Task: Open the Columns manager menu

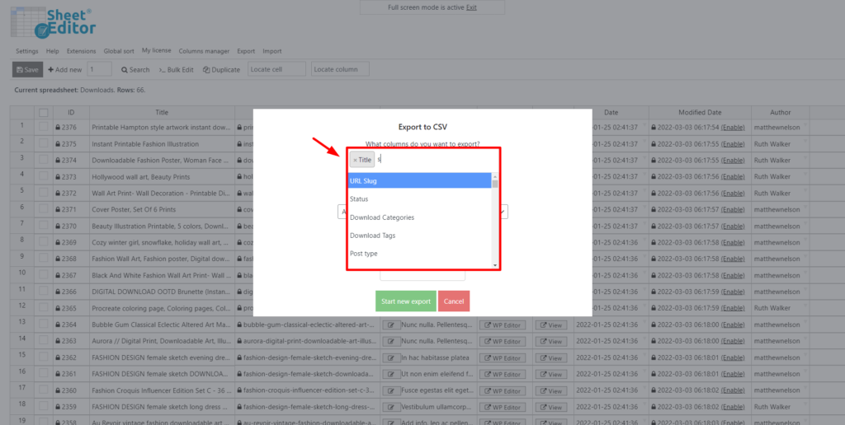Action: click(205, 51)
